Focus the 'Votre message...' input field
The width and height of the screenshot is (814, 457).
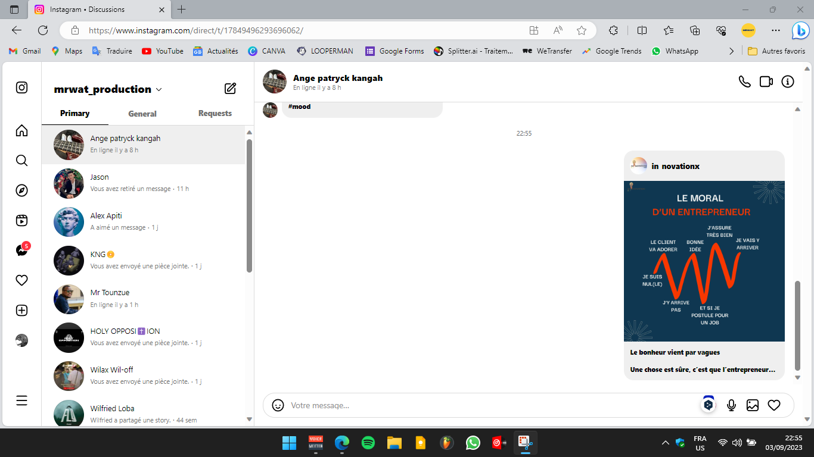pos(489,405)
